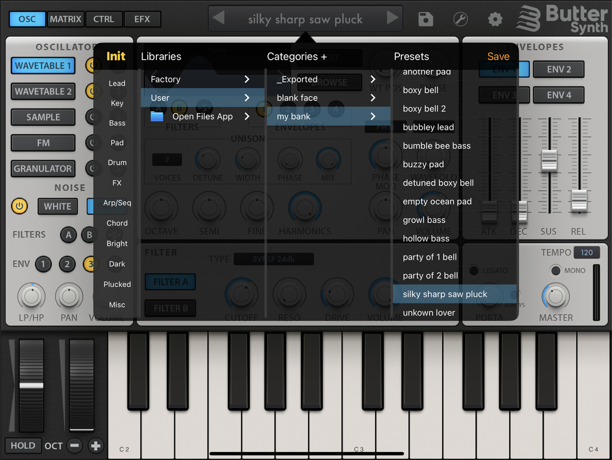Toggle the HOLD button

point(23,445)
